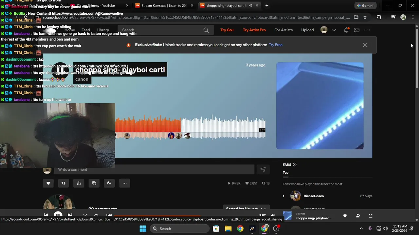Bookmark this page with the star icon
Image resolution: width=419 pixels, height=235 pixels.
(x=365, y=17)
